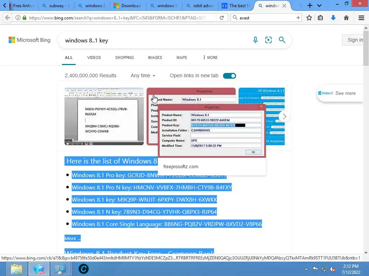Click Bing magnifier search button

click(x=282, y=40)
